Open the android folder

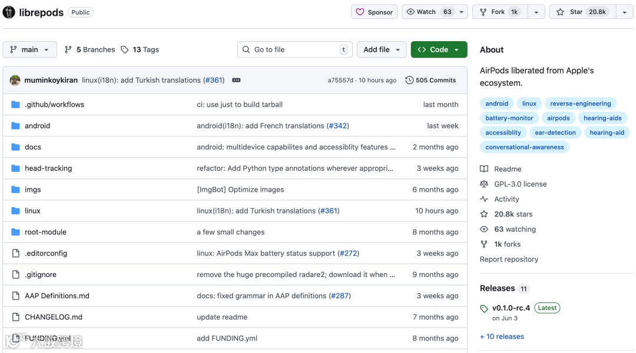point(37,126)
